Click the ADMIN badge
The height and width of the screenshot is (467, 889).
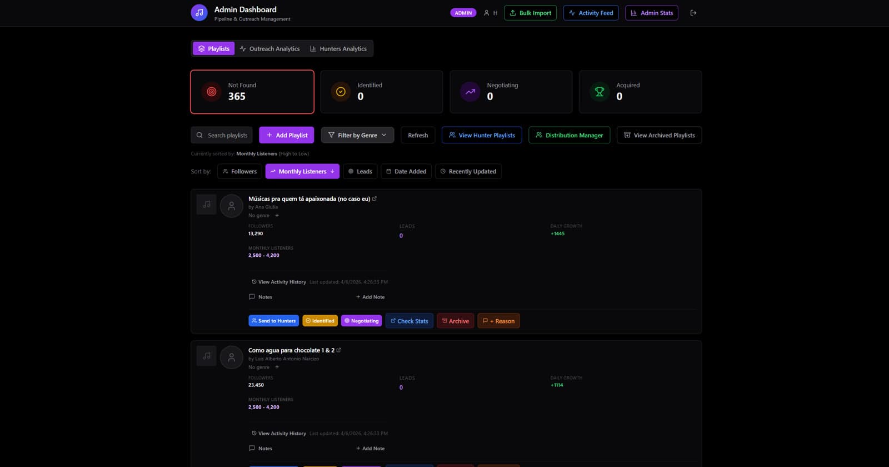pyautogui.click(x=463, y=13)
